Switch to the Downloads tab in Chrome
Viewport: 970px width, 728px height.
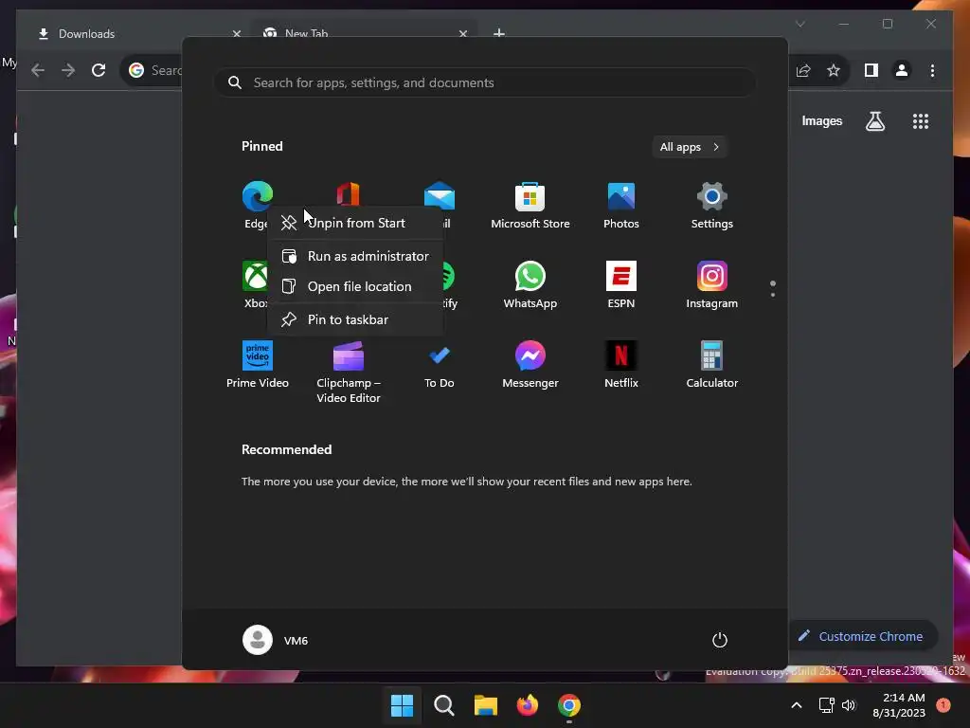tap(133, 33)
